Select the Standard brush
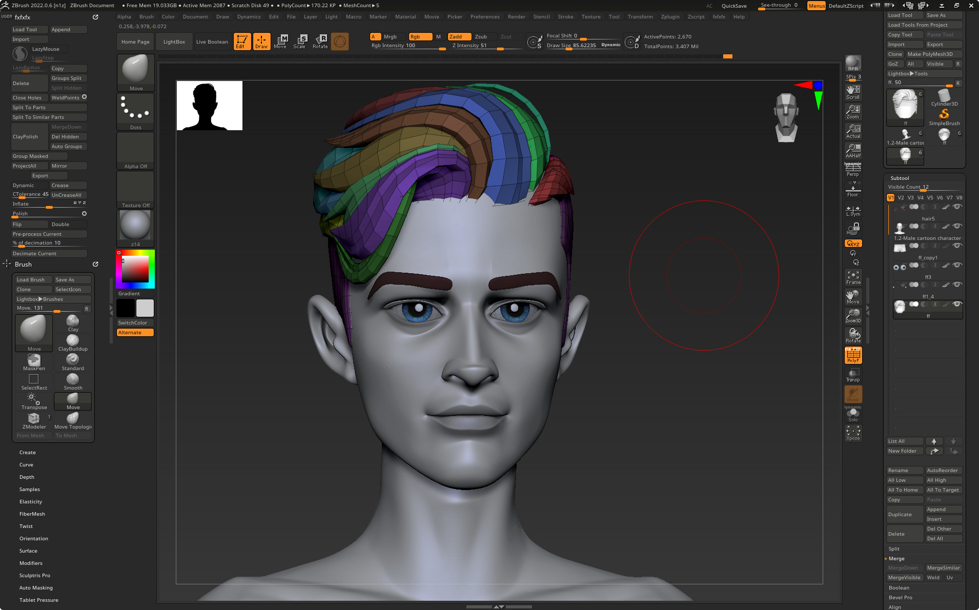This screenshot has width=979, height=610. [73, 362]
